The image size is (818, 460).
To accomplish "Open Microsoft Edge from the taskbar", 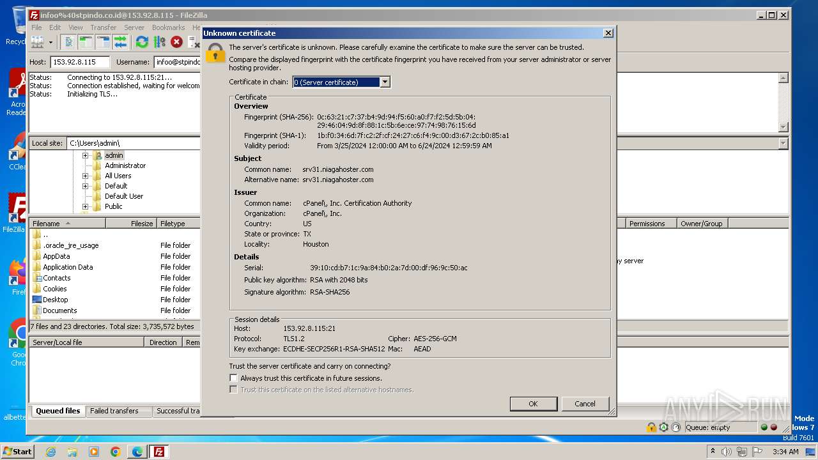I will click(137, 452).
